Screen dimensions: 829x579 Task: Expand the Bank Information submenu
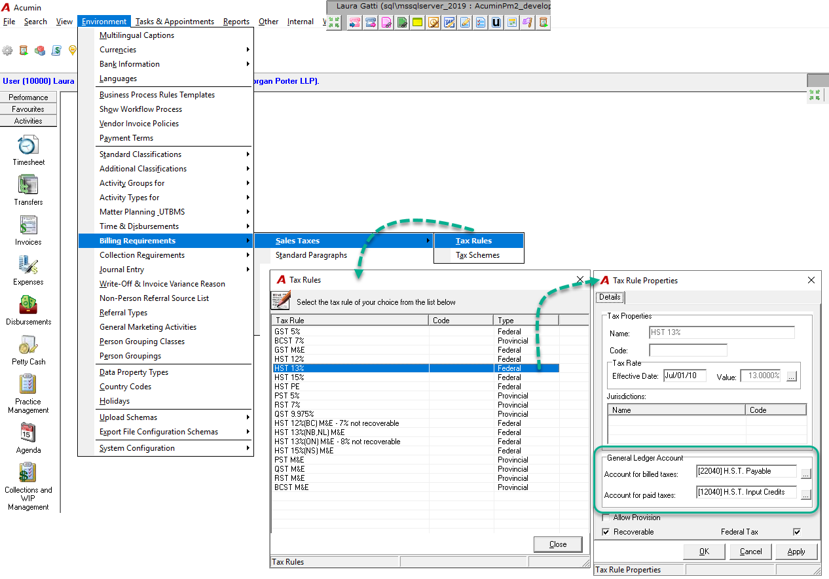click(x=166, y=64)
